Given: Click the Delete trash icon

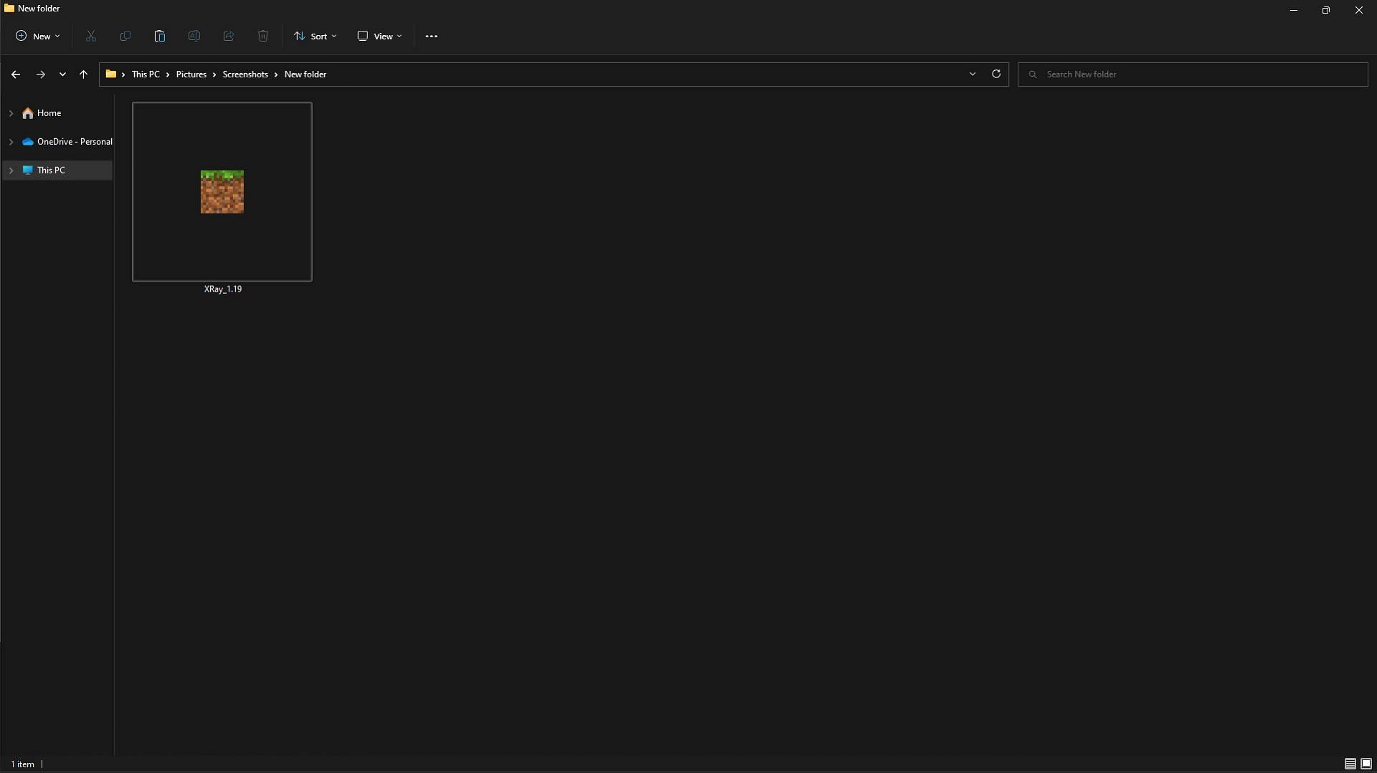Looking at the screenshot, I should (x=263, y=36).
